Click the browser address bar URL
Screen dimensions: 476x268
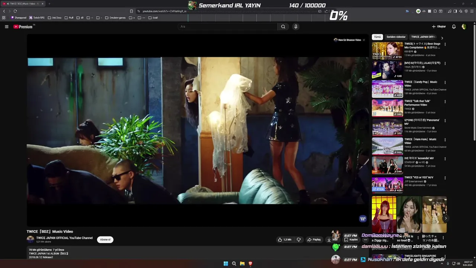[x=164, y=11]
